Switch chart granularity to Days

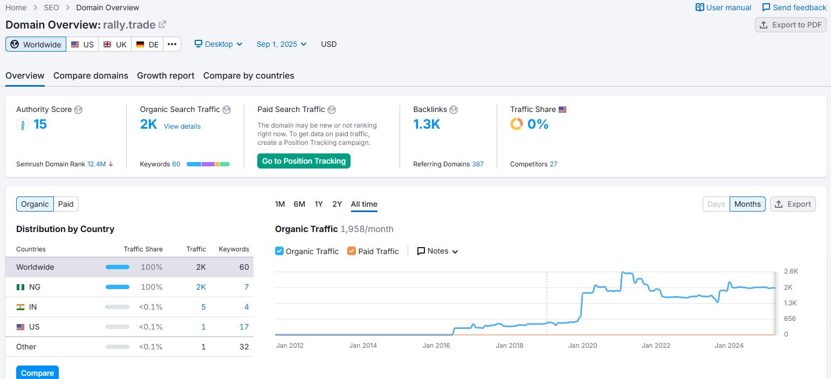tap(716, 204)
